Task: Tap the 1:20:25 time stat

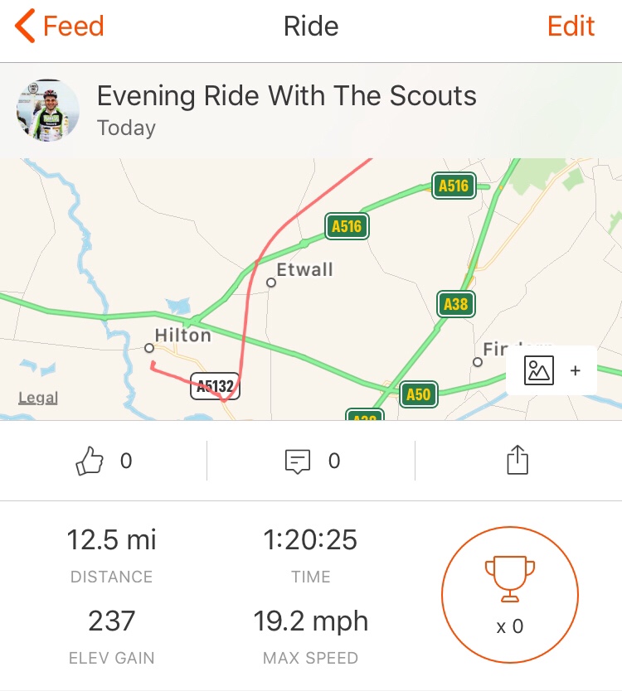Action: click(x=310, y=540)
